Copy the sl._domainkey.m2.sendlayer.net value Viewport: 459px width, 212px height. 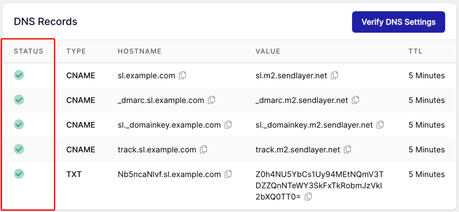tap(380, 125)
